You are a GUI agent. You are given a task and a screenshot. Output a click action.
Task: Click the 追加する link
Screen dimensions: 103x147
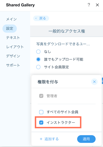51,139
